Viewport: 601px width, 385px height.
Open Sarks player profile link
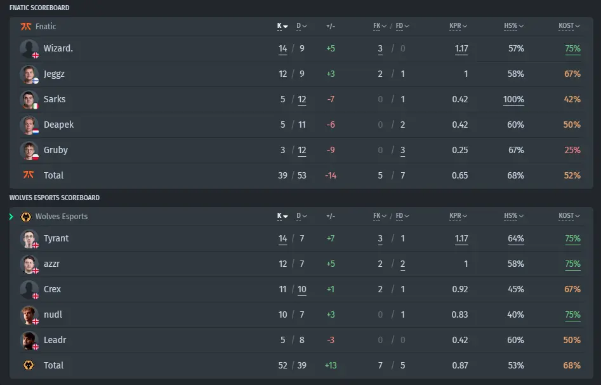[55, 99]
